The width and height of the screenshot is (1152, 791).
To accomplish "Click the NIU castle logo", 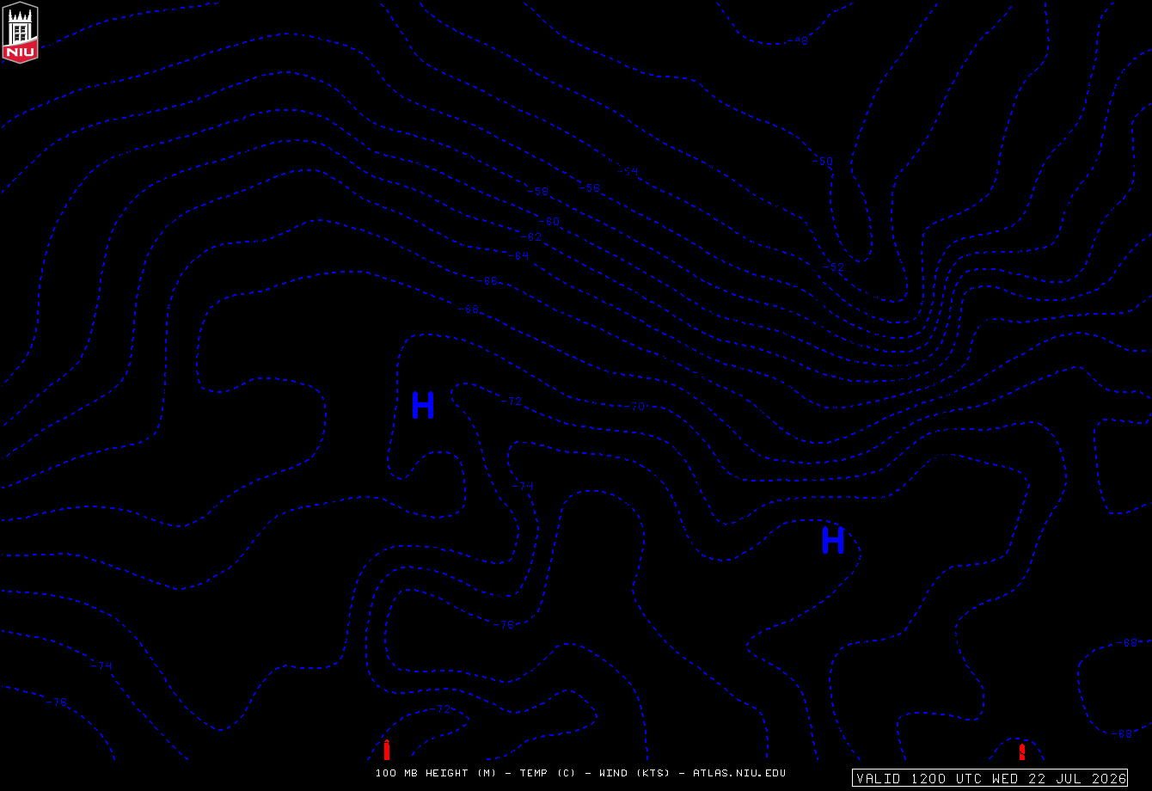I will [21, 33].
